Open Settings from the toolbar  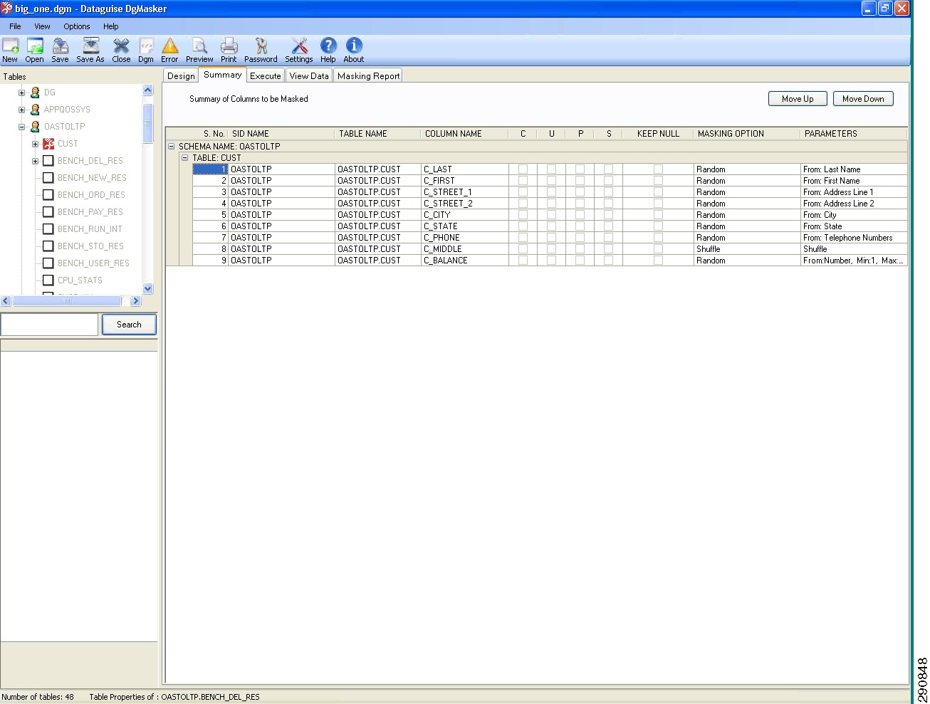coord(299,50)
